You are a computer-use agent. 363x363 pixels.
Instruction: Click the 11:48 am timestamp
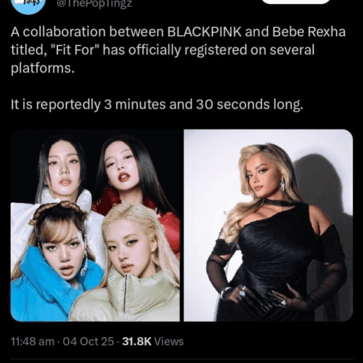tap(33, 341)
